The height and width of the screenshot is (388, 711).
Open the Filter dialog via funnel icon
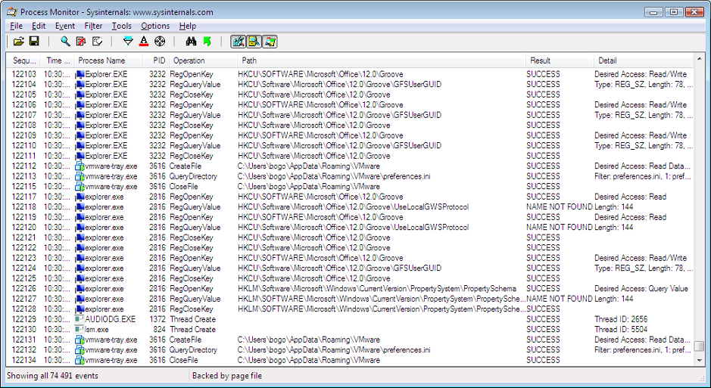tap(128, 42)
